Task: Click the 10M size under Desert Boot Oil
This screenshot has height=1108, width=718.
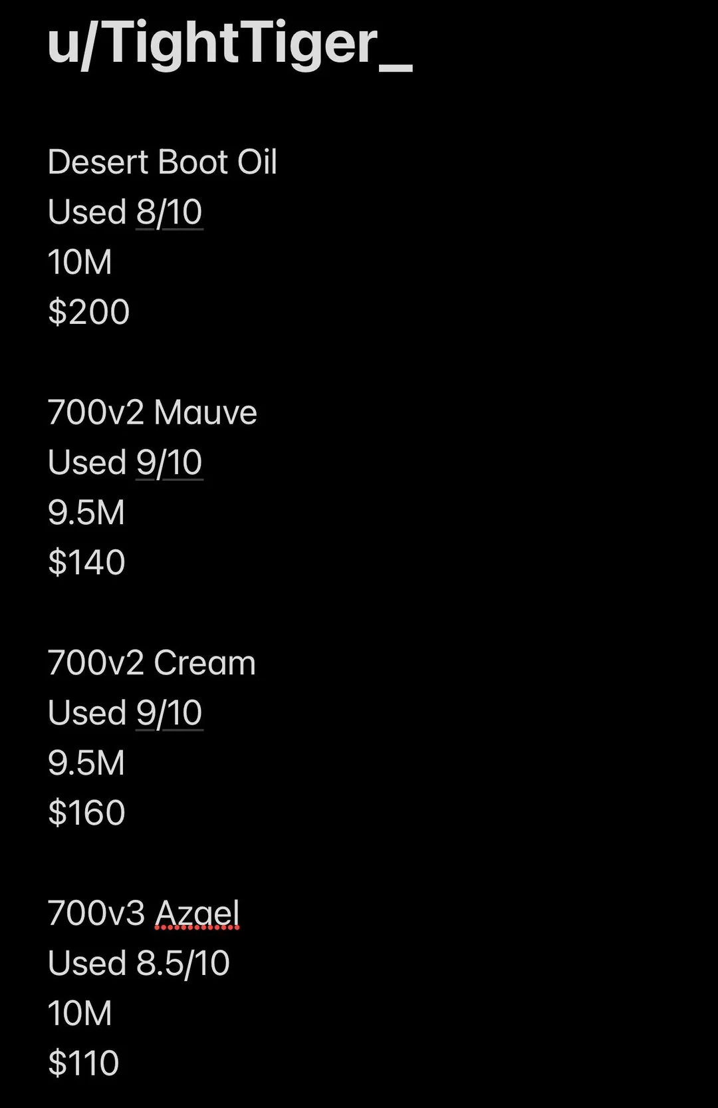Action: [80, 262]
